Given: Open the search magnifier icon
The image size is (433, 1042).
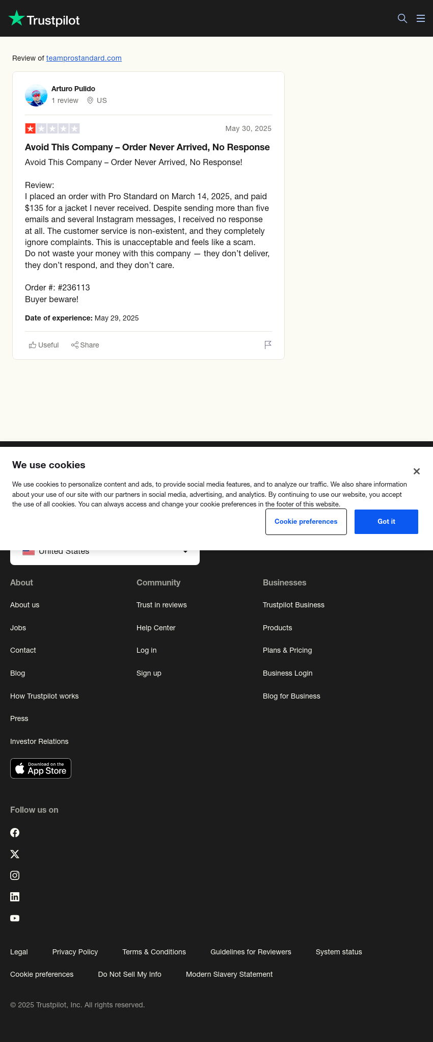Looking at the screenshot, I should [402, 18].
